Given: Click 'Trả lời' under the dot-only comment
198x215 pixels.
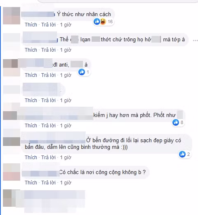Looking at the screenshot, I should [x=48, y=100].
